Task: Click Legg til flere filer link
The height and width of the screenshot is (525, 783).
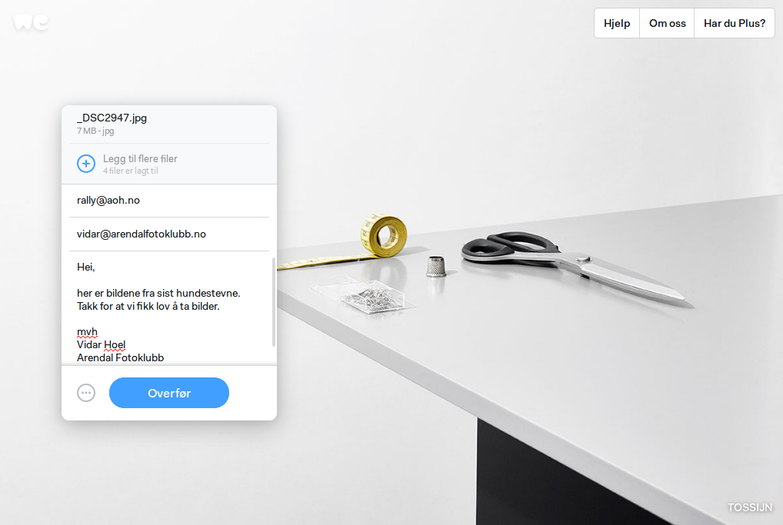Action: tap(140, 158)
